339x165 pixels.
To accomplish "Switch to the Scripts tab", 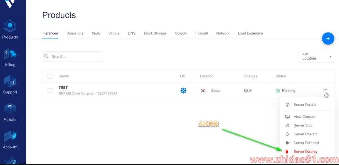I will (114, 33).
